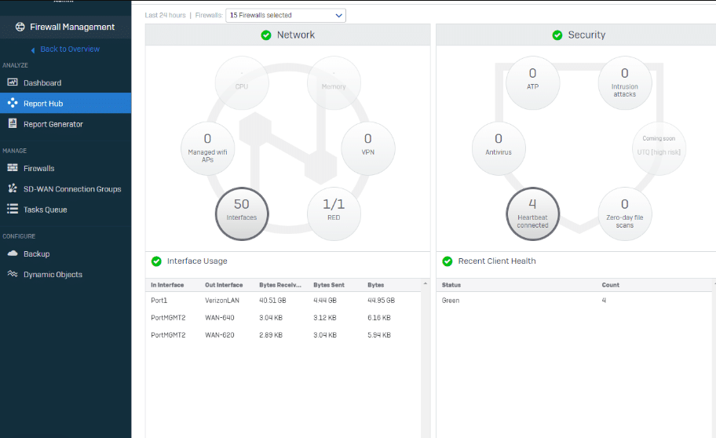Click the Firewalls icon in sidebar

(x=13, y=168)
